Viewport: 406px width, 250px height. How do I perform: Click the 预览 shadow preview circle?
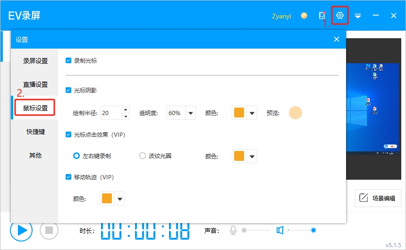click(296, 113)
